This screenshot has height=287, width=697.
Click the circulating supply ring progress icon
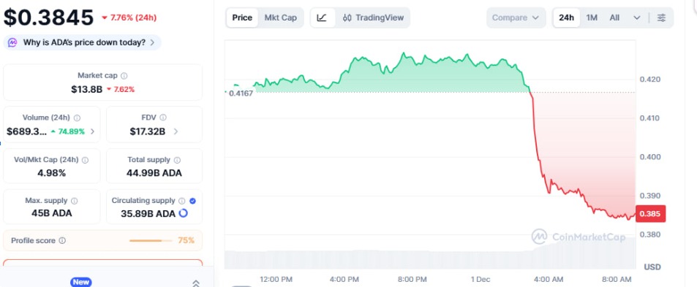coord(183,213)
